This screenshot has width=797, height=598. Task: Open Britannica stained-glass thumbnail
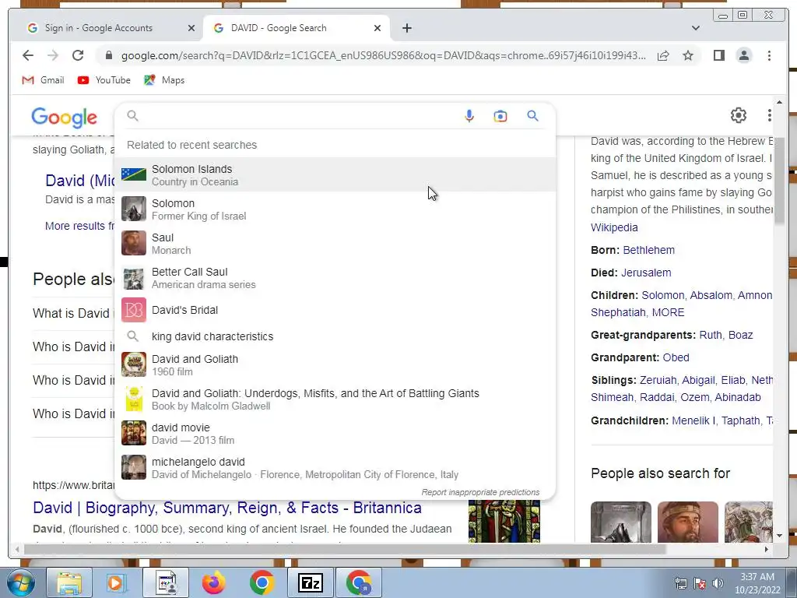coord(504,521)
